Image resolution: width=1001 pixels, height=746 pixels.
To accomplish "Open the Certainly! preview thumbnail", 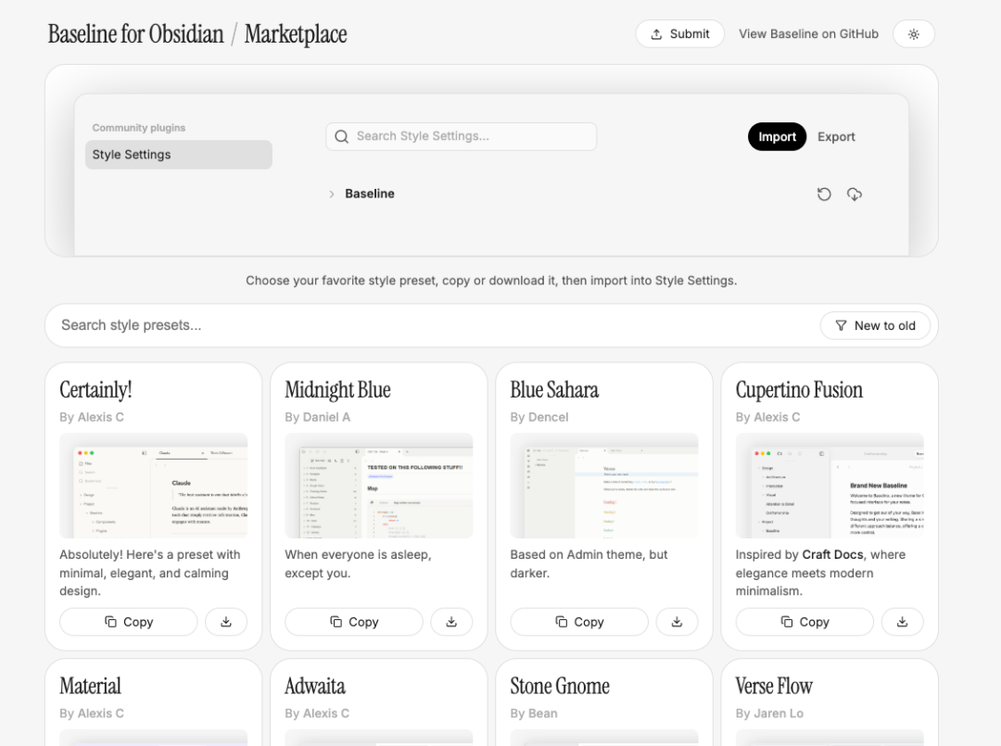I will pos(153,486).
